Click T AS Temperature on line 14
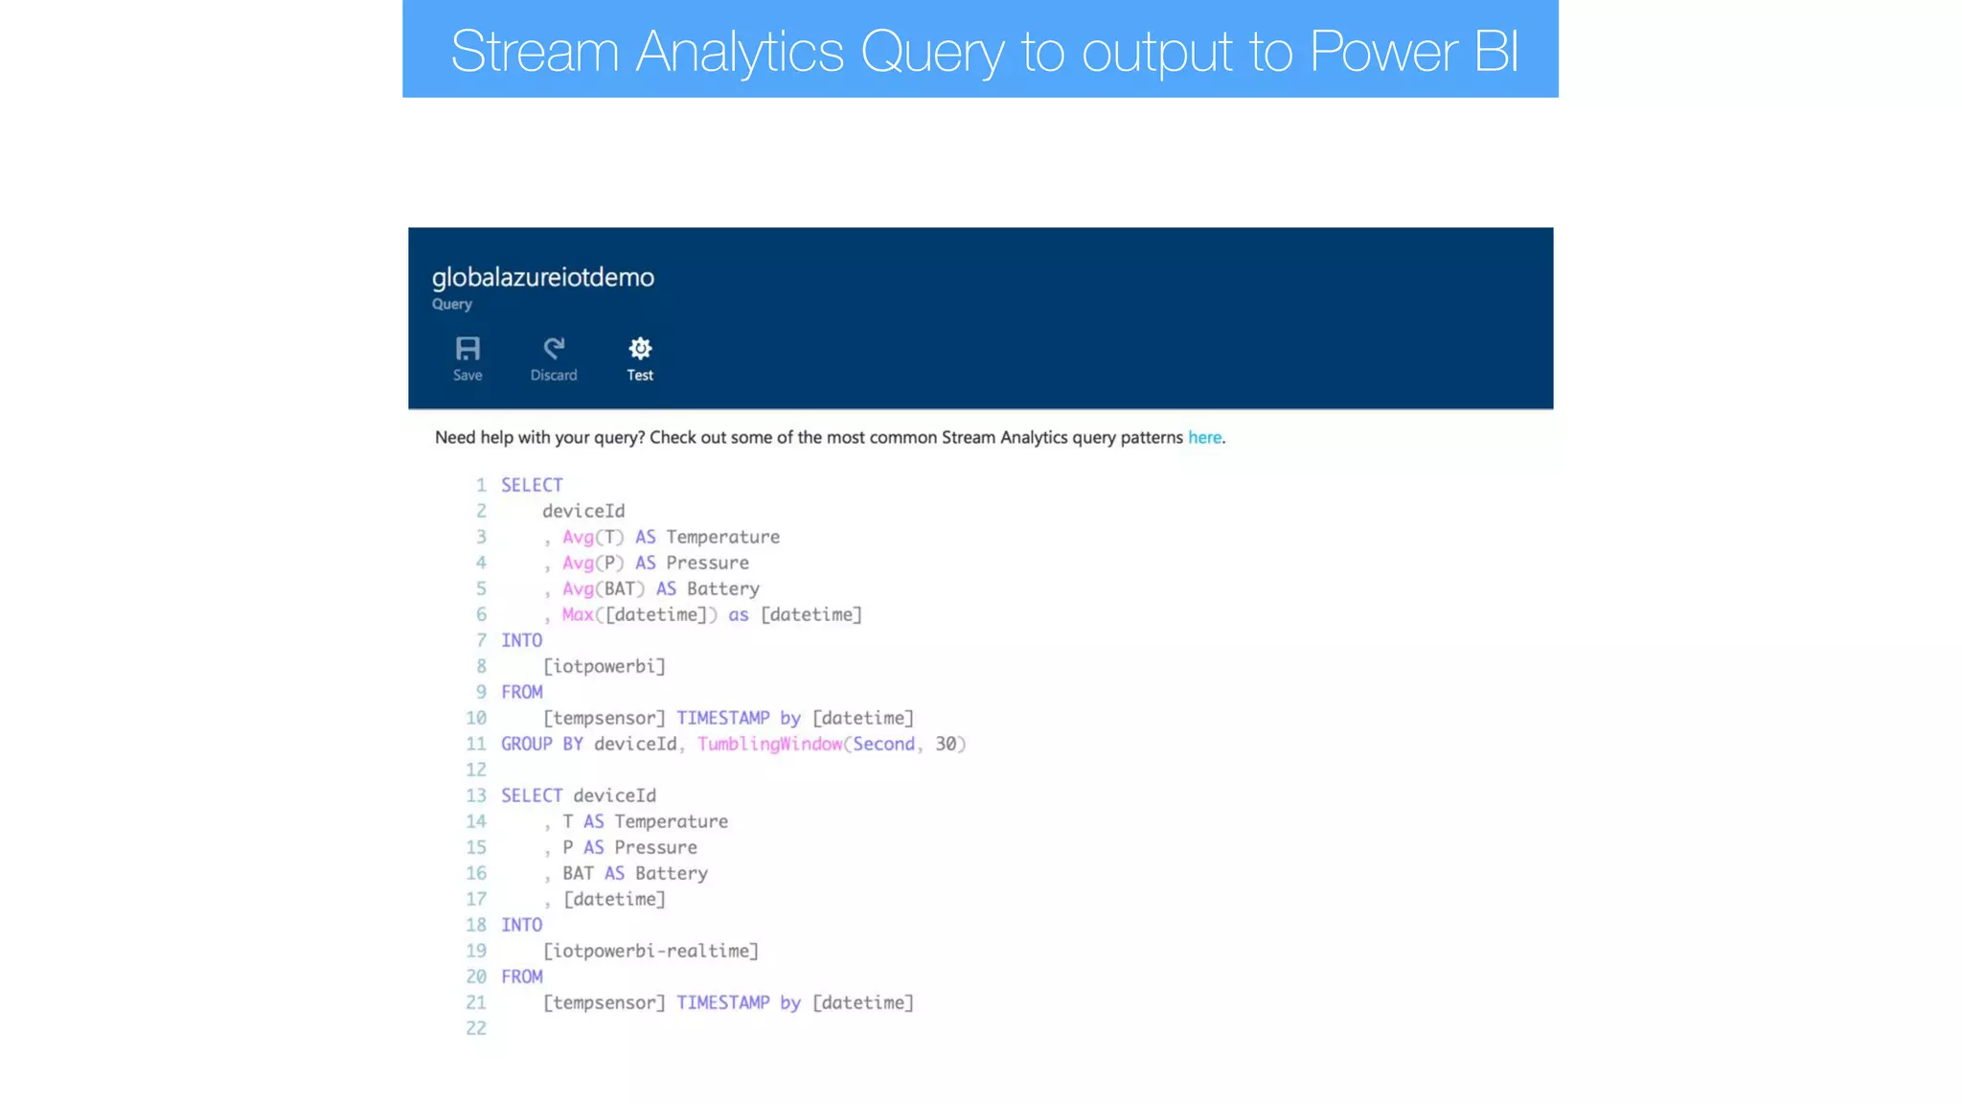The width and height of the screenshot is (1962, 1104). point(645,821)
